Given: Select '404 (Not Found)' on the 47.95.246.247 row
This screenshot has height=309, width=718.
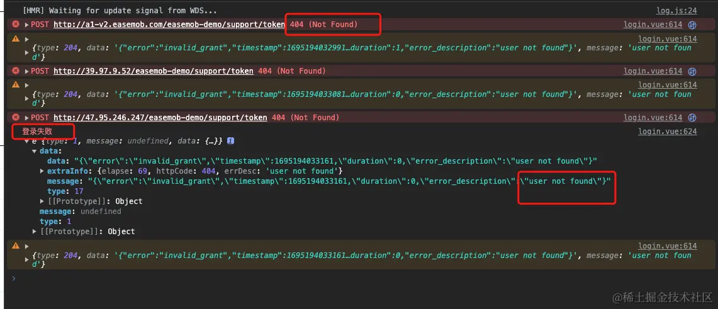Looking at the screenshot, I should pyautogui.click(x=305, y=118).
